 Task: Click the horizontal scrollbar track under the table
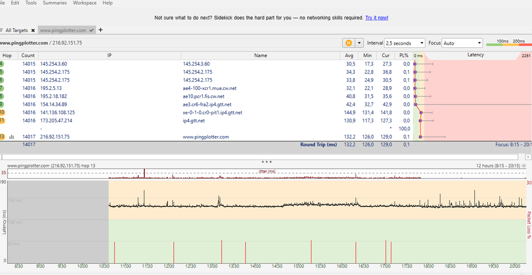[x=260, y=157]
